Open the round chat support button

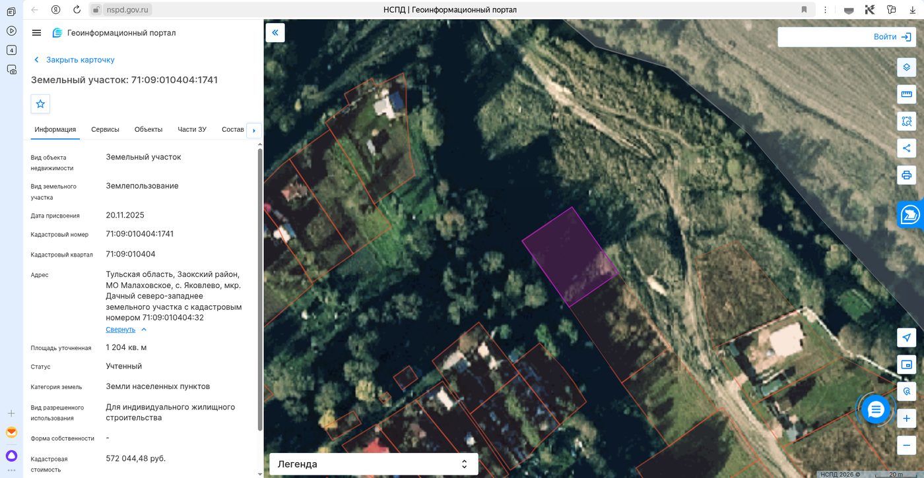876,410
